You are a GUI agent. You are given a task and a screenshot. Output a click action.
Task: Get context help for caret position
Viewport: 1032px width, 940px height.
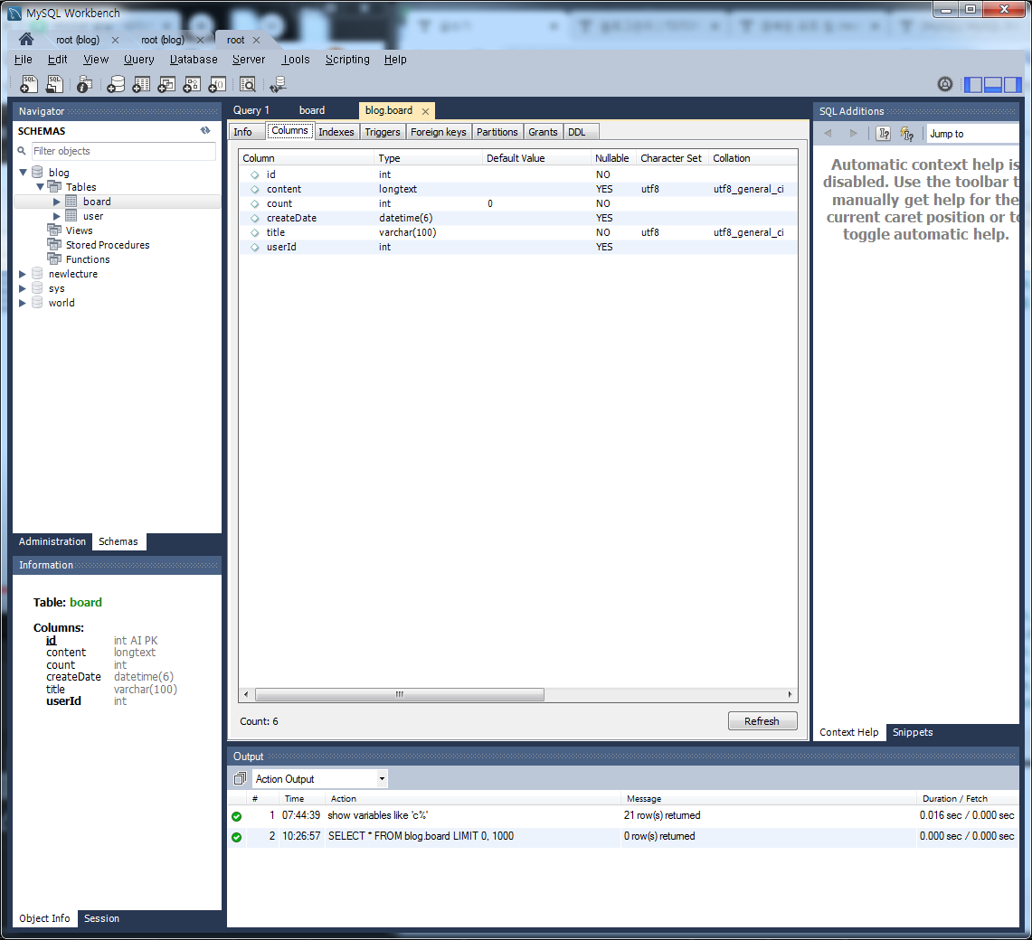click(884, 134)
